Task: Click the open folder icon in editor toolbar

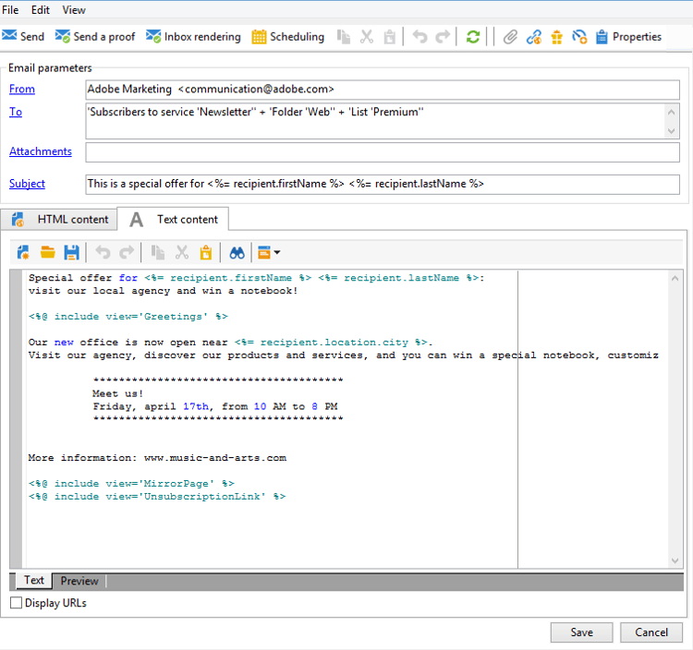Action: click(48, 252)
